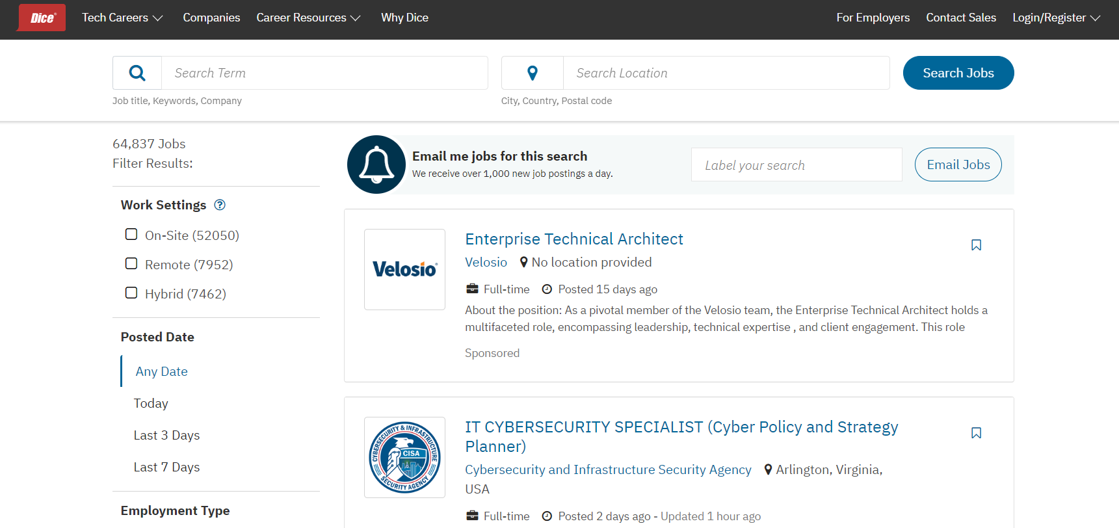Click the bell notification icon
The height and width of the screenshot is (528, 1119).
point(376,165)
